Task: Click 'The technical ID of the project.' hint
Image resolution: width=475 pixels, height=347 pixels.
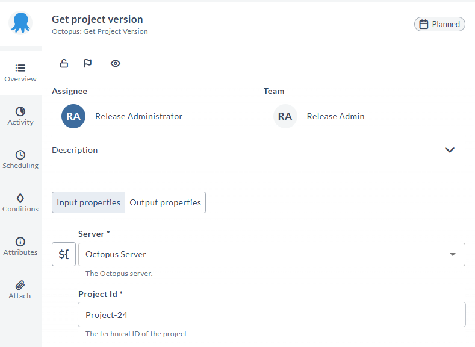Action: click(137, 334)
